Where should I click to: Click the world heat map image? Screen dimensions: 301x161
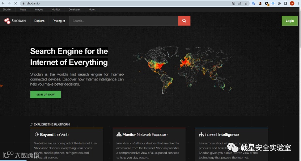(x=183, y=70)
